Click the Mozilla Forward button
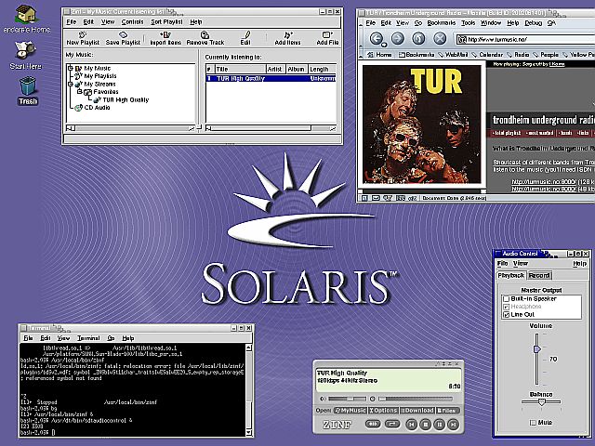595x446 pixels. click(x=398, y=38)
